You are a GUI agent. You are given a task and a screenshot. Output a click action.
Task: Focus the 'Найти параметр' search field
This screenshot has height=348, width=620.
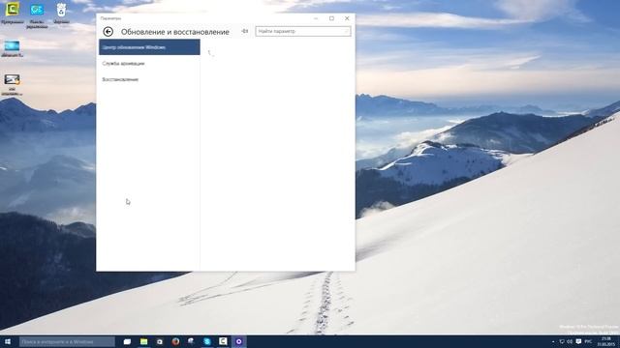click(303, 31)
